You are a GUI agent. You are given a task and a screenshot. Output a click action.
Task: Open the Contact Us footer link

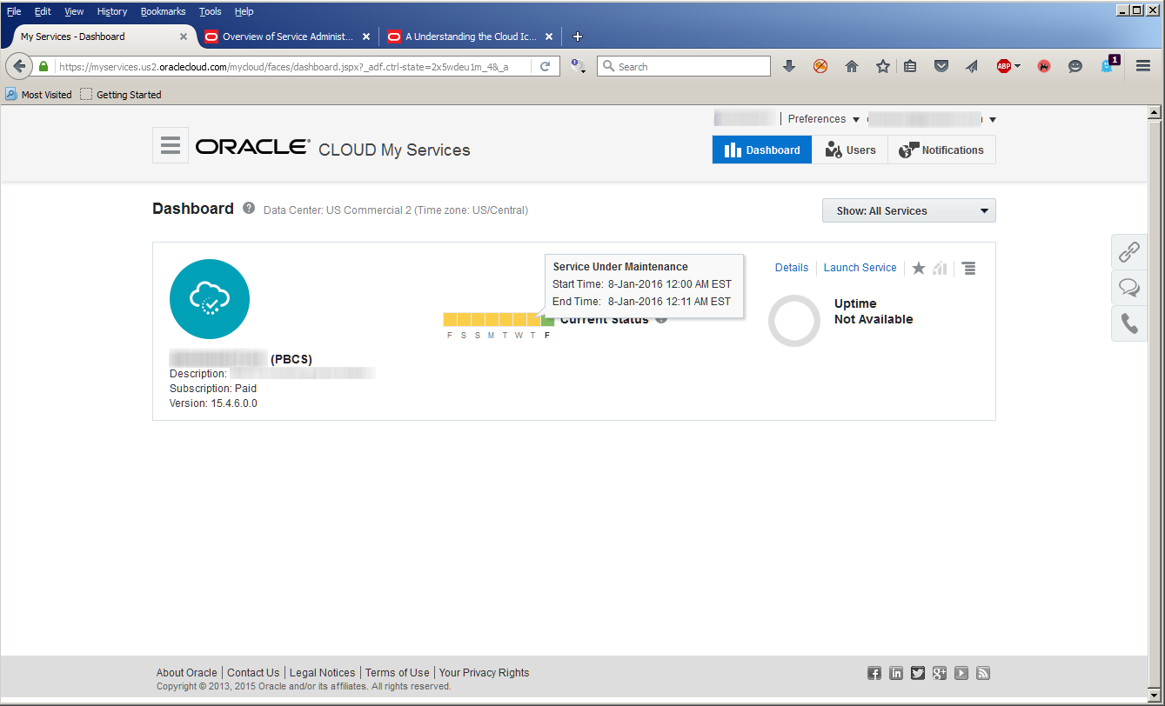coord(253,673)
